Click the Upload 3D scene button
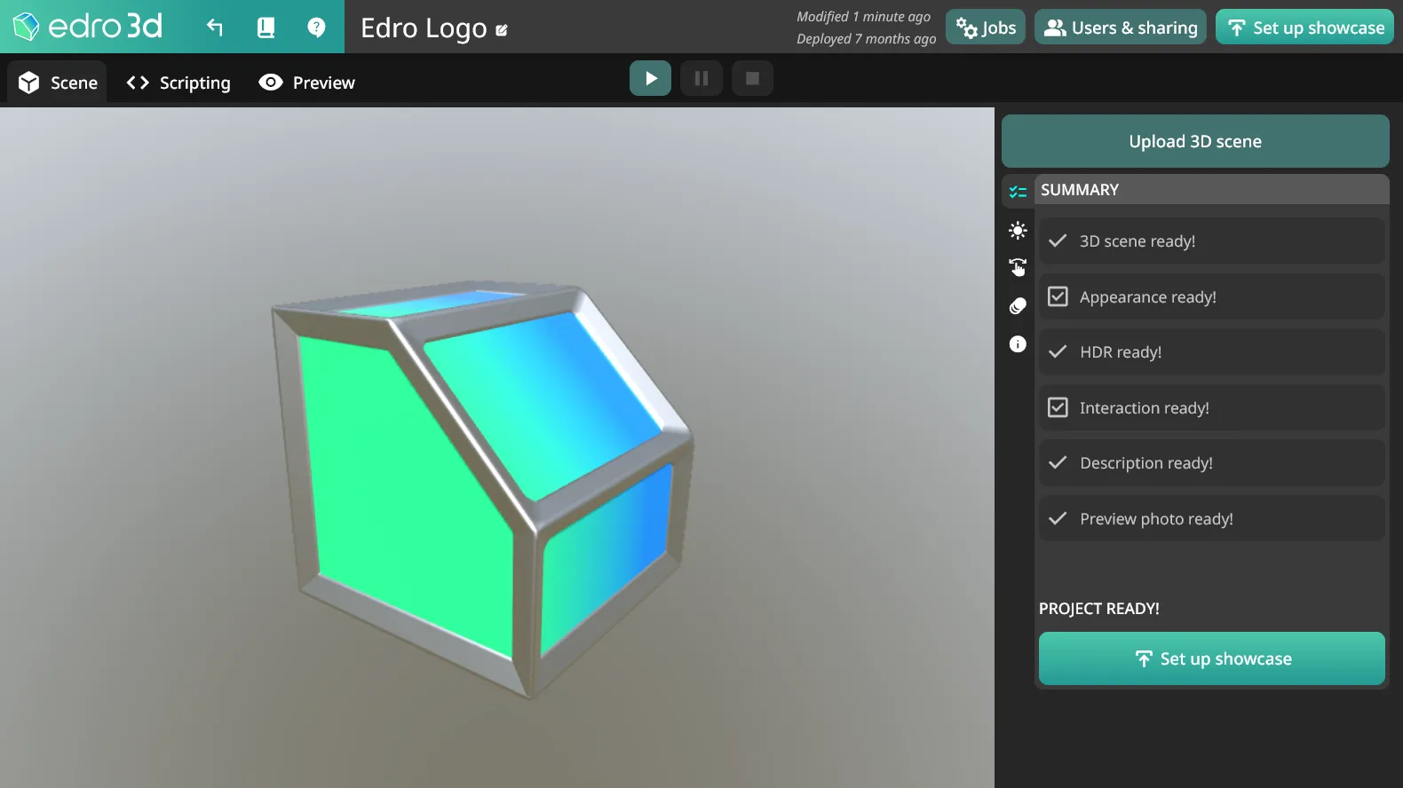 (1195, 141)
